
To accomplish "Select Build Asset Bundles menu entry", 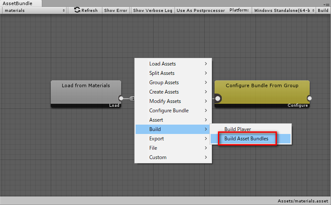I will [250, 139].
